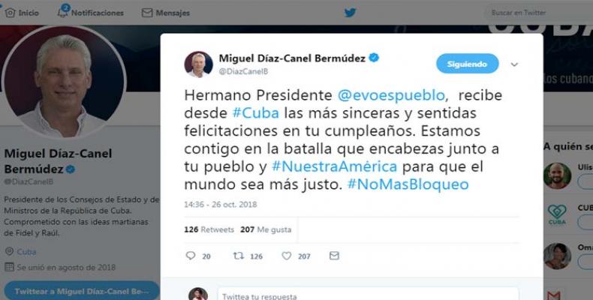This screenshot has height=300, width=593.
Task: Send tweet via direct message envelope icon
Action: coord(334,256)
